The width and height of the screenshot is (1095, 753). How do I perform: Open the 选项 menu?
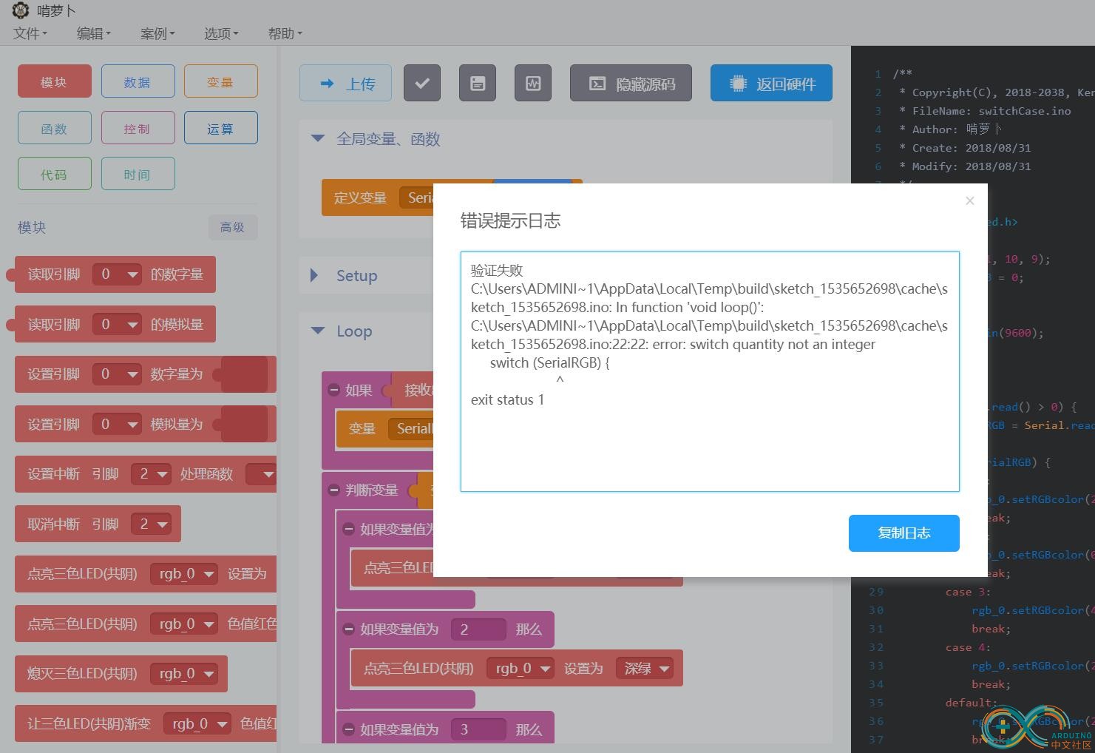tap(221, 33)
